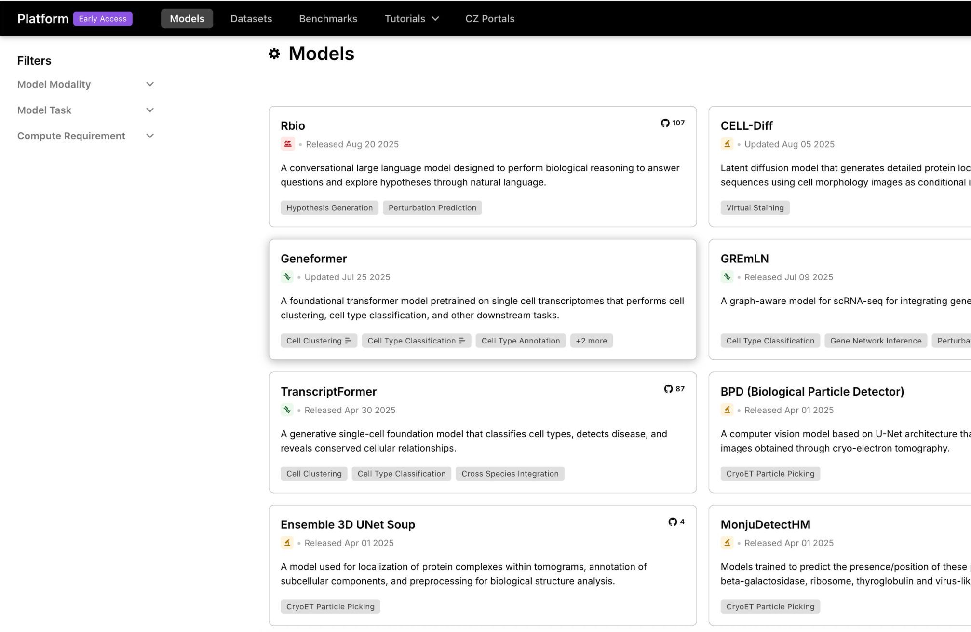Image resolution: width=971 pixels, height=632 pixels.
Task: Switch to the Datasets tab
Action: point(251,19)
